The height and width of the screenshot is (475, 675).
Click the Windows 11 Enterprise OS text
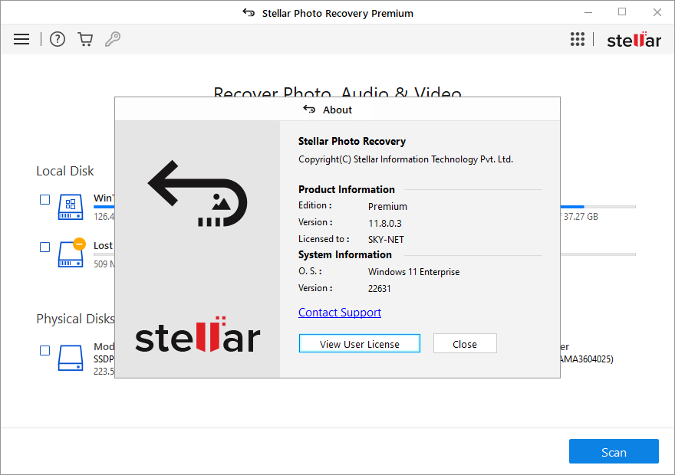click(413, 272)
